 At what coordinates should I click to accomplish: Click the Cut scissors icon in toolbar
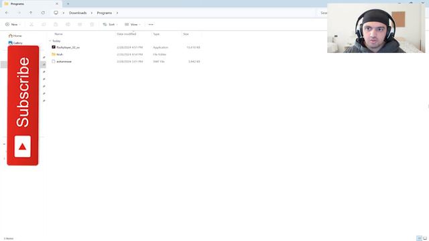32,24
